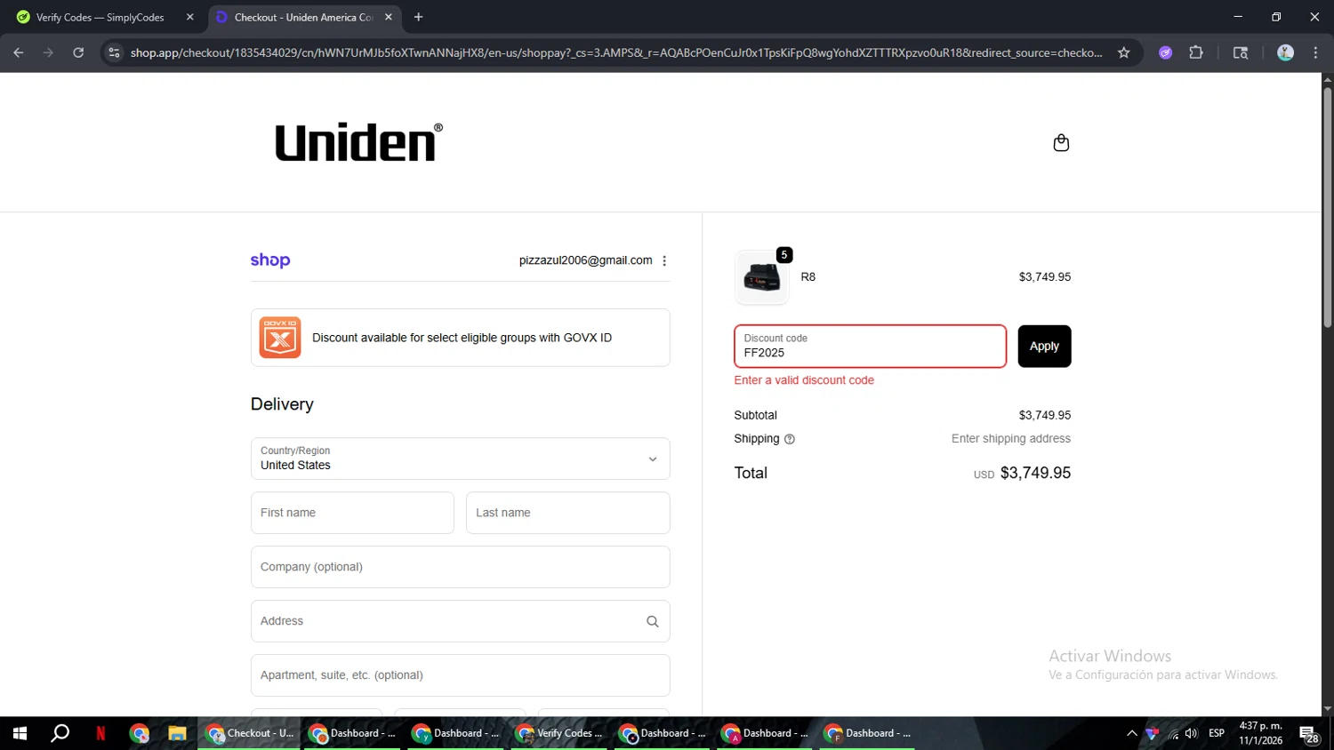1334x750 pixels.
Task: Open the volume control in system tray
Action: pos(1192,733)
